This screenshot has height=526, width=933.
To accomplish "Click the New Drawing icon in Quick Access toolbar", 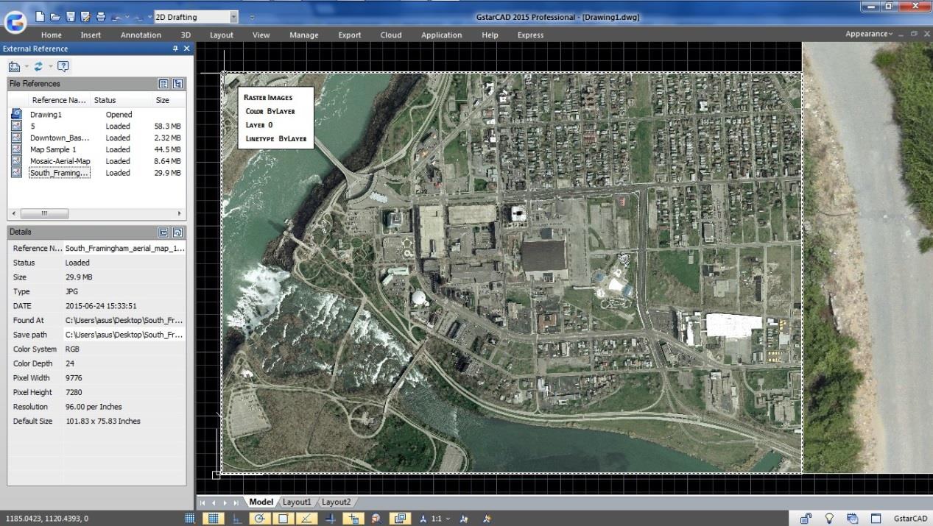I will 41,15.
